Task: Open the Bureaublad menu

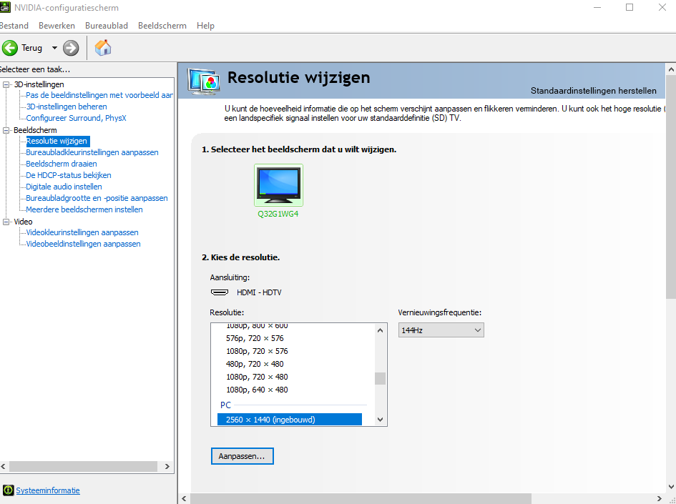Action: pyautogui.click(x=107, y=26)
